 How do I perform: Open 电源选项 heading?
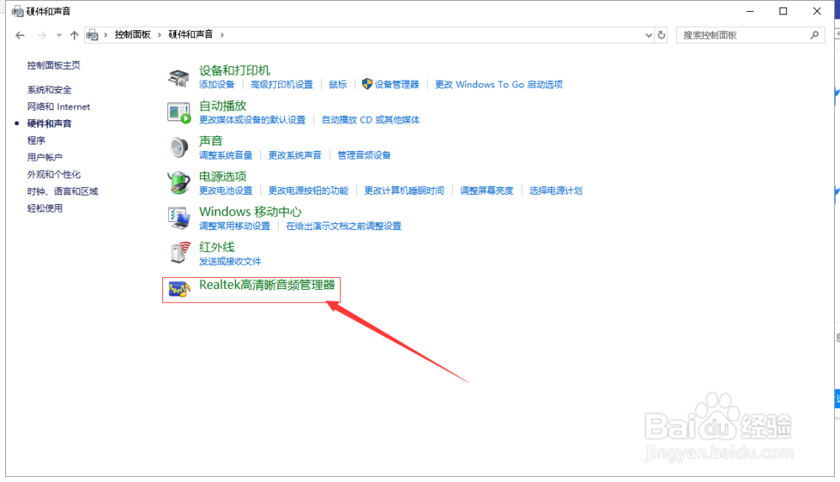click(223, 176)
